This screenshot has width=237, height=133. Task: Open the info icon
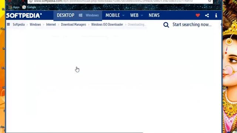(x=216, y=16)
